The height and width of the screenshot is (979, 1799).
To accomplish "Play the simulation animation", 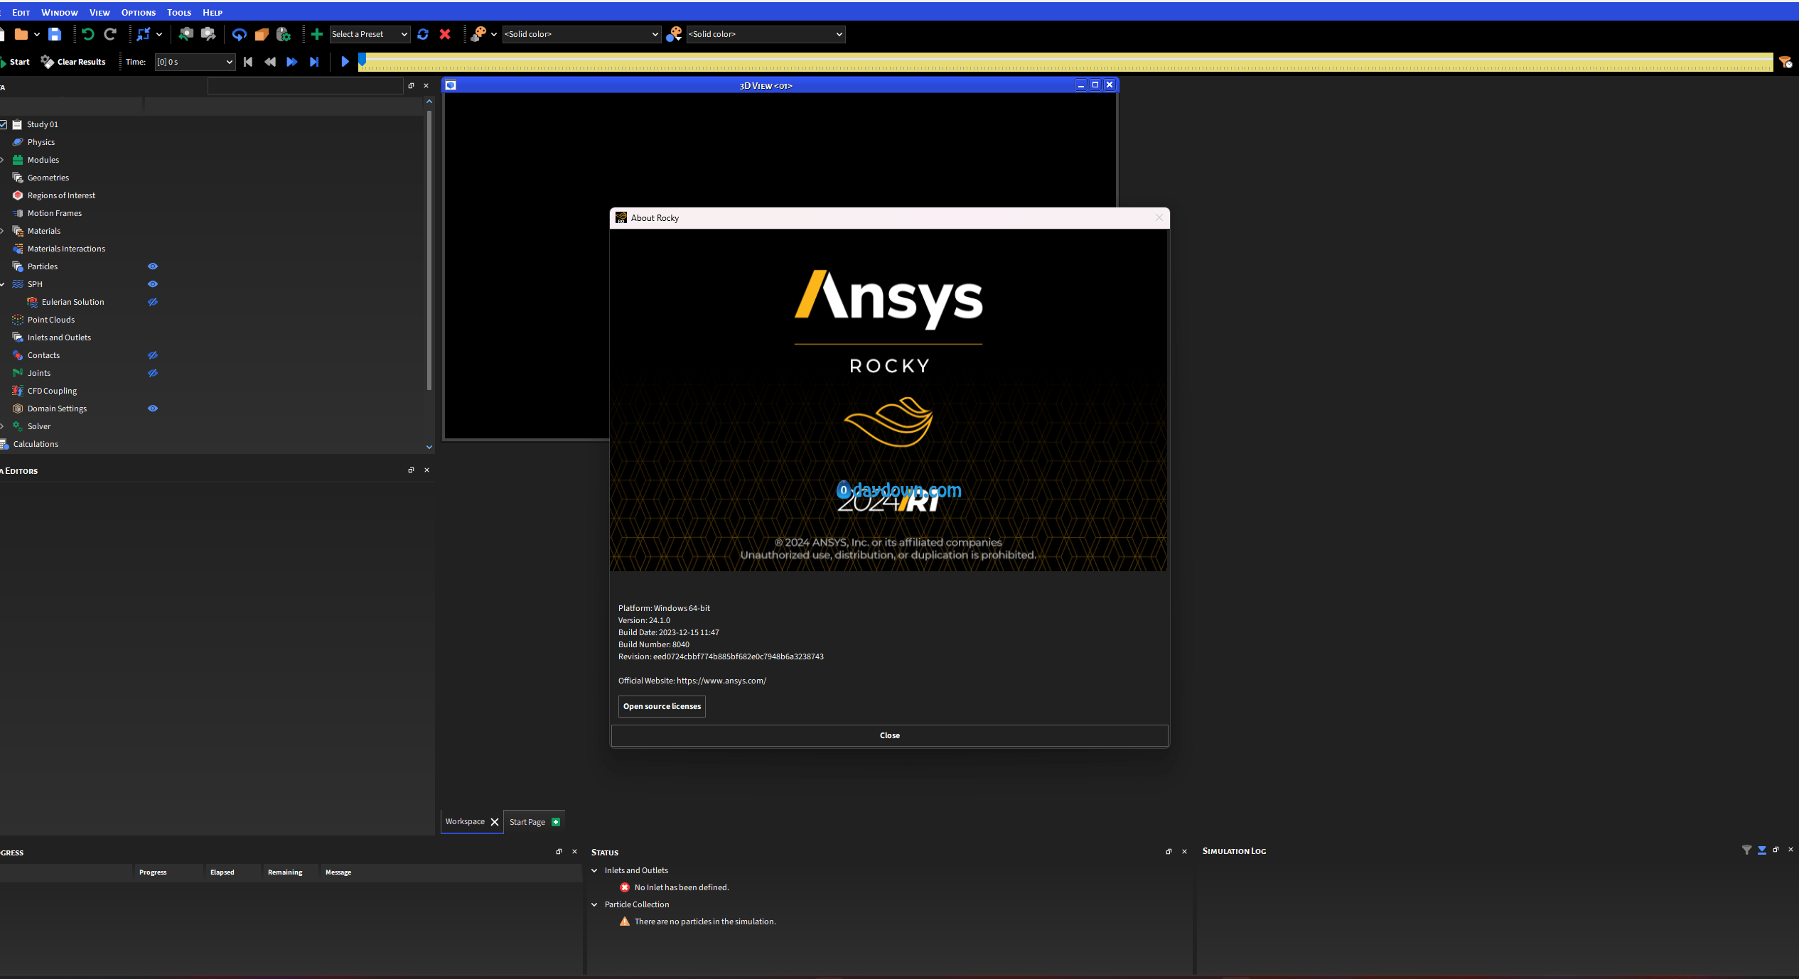I will tap(345, 62).
